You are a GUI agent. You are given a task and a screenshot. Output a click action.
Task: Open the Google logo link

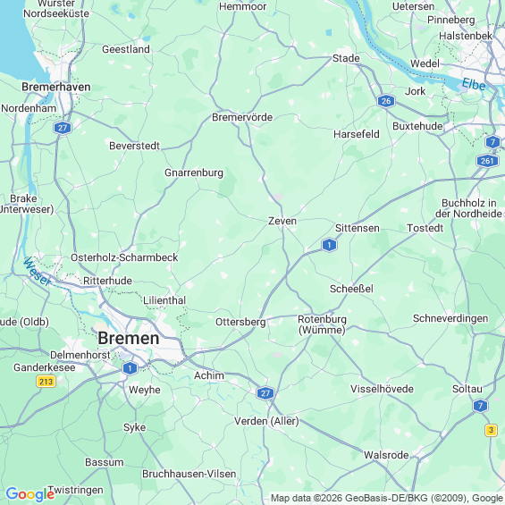coord(30,494)
